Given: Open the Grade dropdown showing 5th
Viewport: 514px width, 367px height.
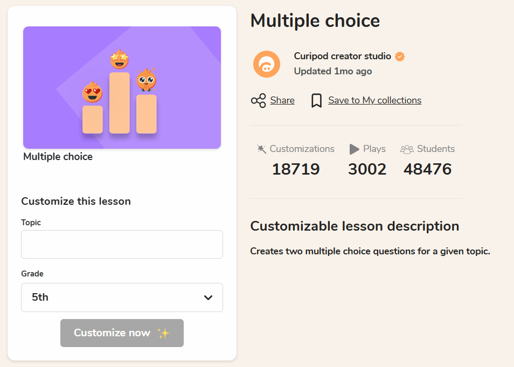Looking at the screenshot, I should pos(122,297).
